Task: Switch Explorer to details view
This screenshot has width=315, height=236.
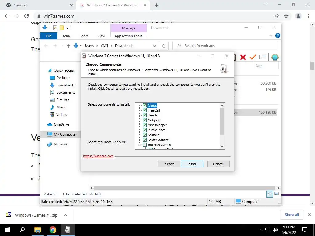Action: (270, 194)
